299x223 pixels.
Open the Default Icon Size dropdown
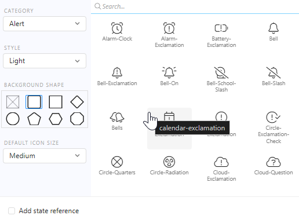pos(45,156)
